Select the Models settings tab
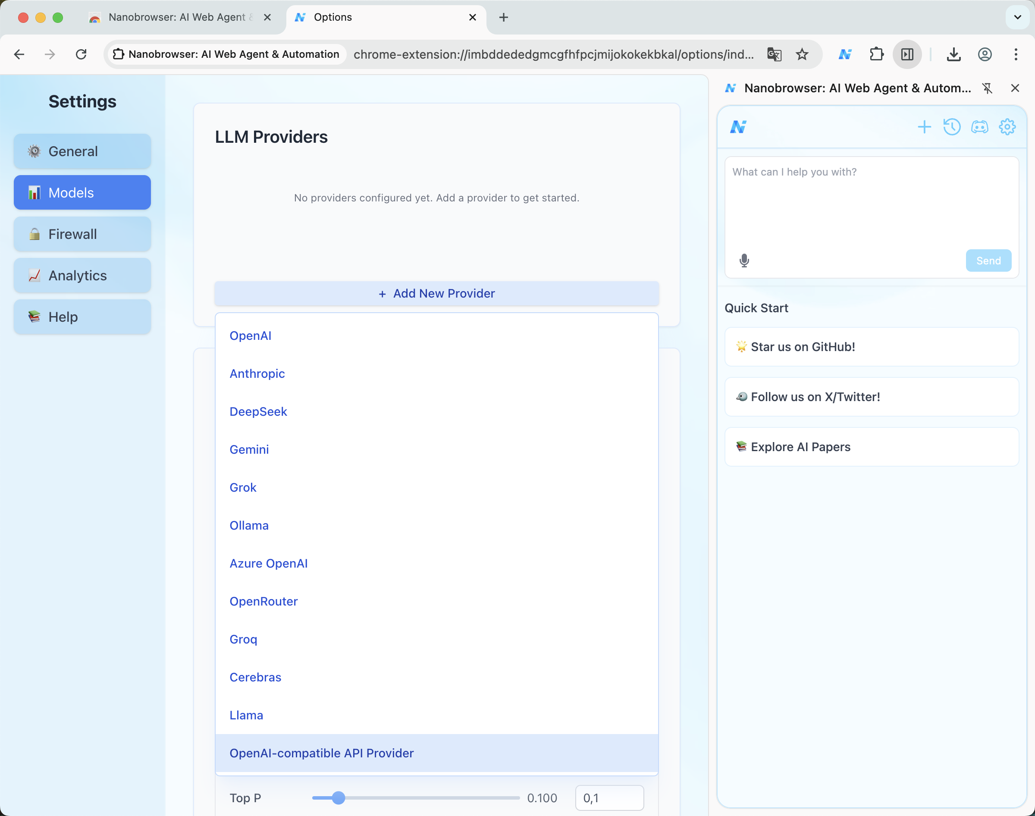Viewport: 1035px width, 816px height. click(x=82, y=192)
